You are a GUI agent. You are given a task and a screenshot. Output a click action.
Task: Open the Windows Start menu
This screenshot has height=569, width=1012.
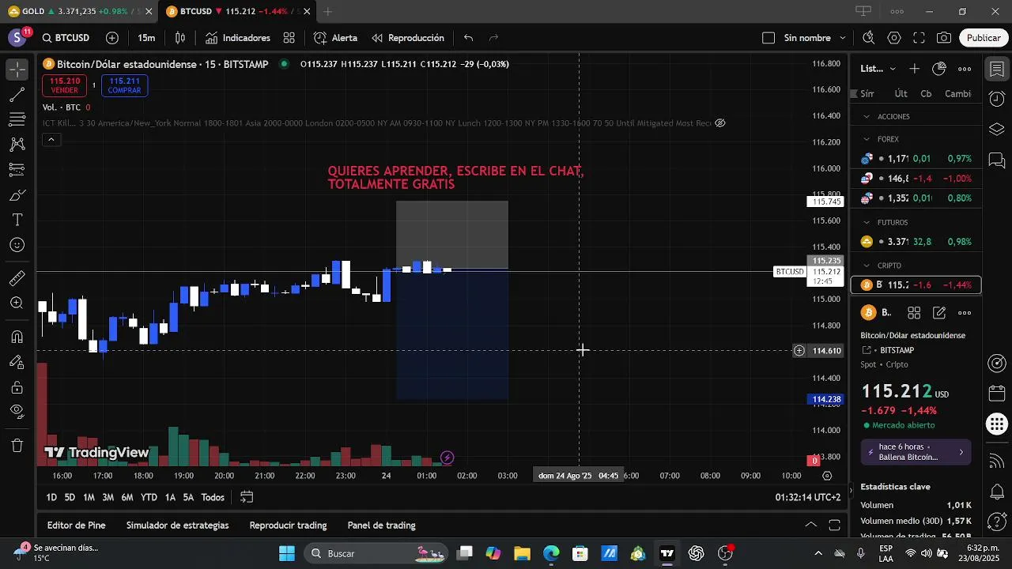coord(287,553)
